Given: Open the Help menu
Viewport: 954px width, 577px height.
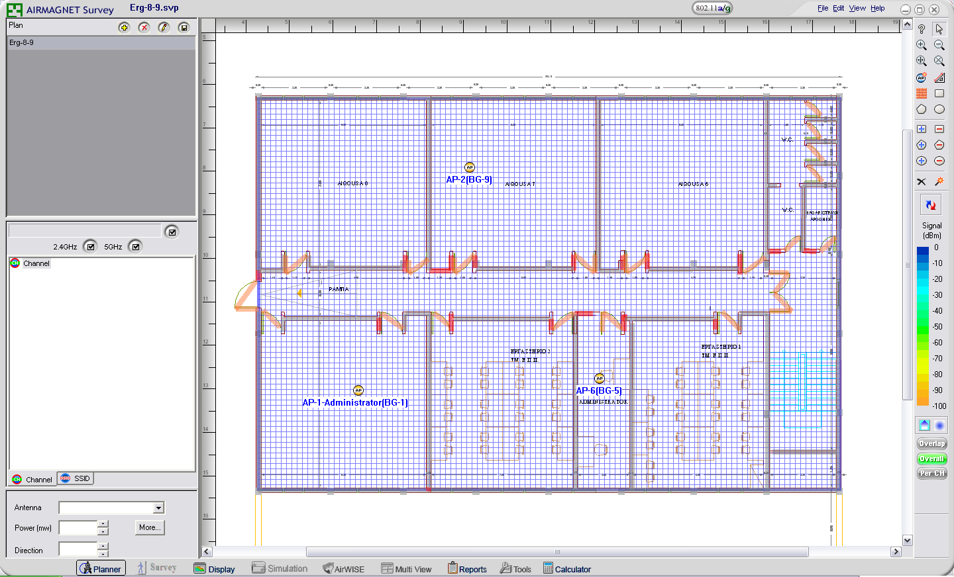Looking at the screenshot, I should [x=878, y=8].
